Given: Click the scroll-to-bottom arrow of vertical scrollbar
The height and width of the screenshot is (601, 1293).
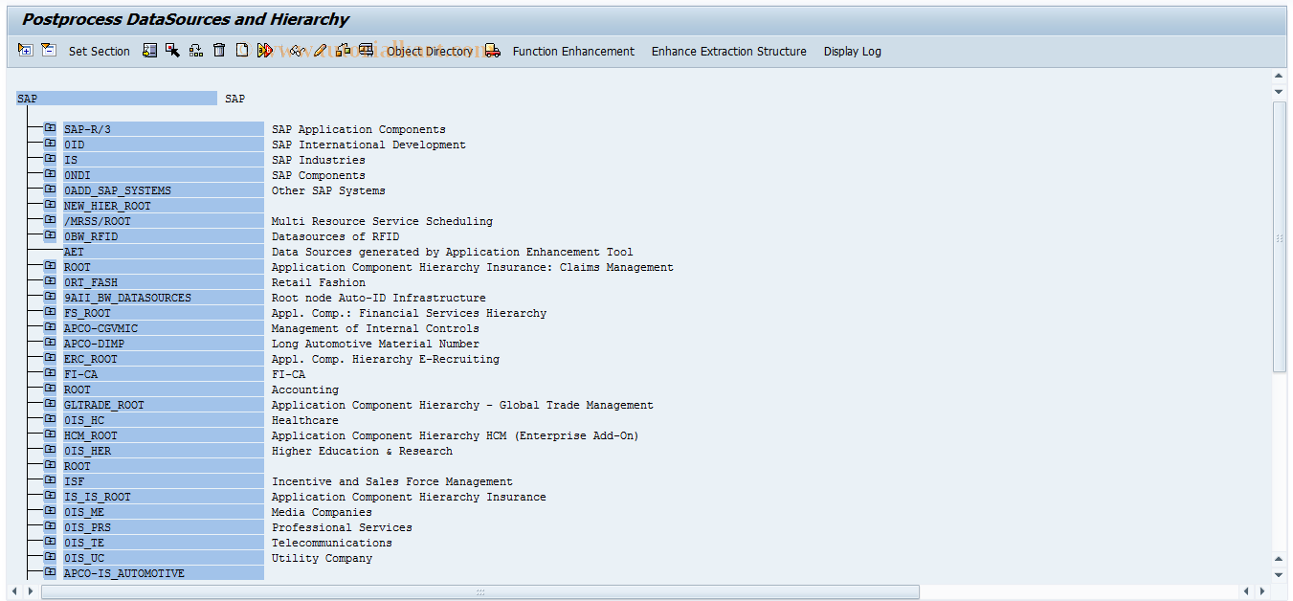Looking at the screenshot, I should 1280,574.
